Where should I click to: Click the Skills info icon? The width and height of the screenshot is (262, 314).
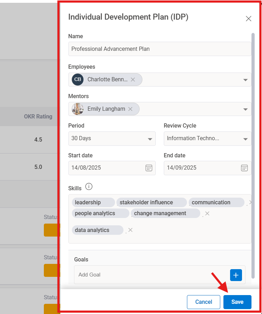[89, 187]
